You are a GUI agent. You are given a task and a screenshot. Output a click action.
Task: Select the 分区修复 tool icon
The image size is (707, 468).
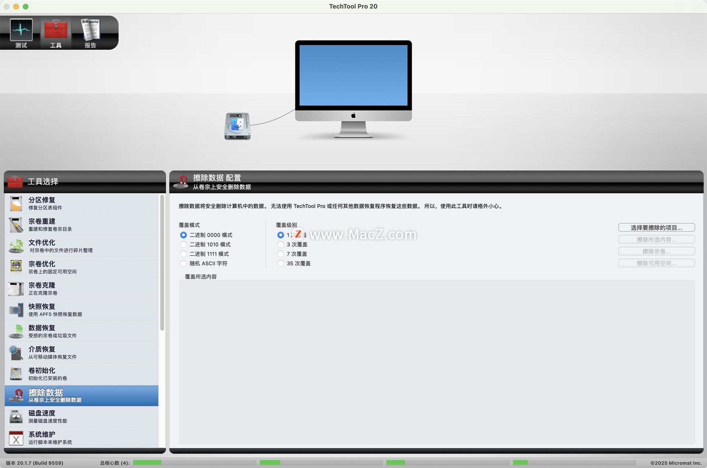pyautogui.click(x=16, y=203)
